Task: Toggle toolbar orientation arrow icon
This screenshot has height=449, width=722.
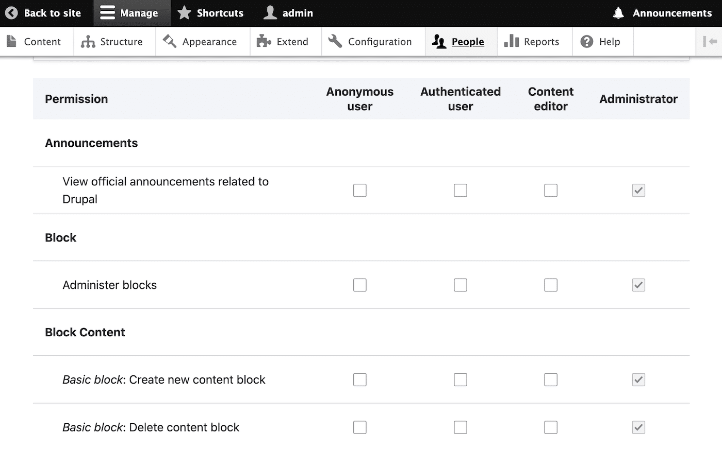Action: (710, 41)
